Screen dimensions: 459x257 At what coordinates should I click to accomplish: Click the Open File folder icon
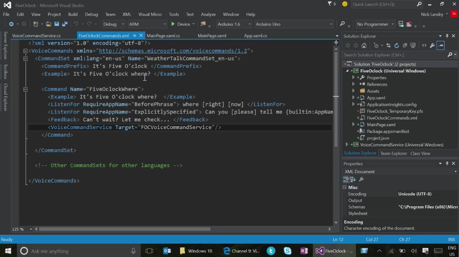coord(48,24)
